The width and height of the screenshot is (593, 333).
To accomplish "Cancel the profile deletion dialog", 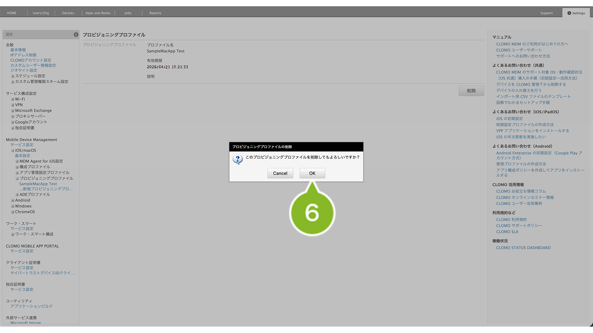I will (x=280, y=173).
